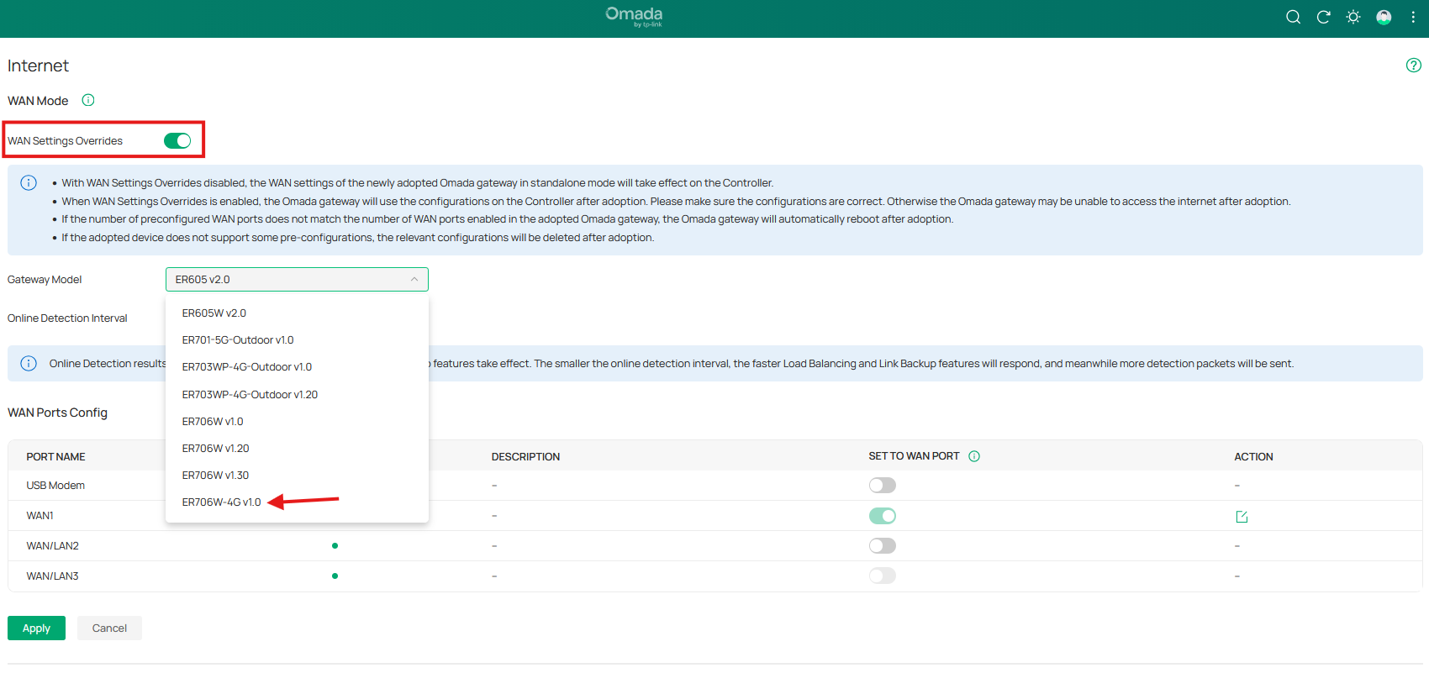Image resolution: width=1429 pixels, height=673 pixels.
Task: Click the help question mark icon
Action: tap(1414, 66)
